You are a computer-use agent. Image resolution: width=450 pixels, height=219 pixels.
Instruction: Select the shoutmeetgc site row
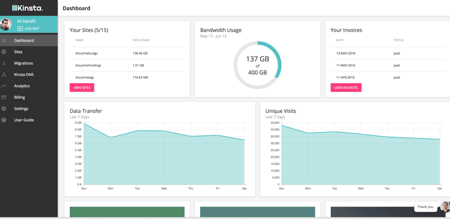point(127,78)
